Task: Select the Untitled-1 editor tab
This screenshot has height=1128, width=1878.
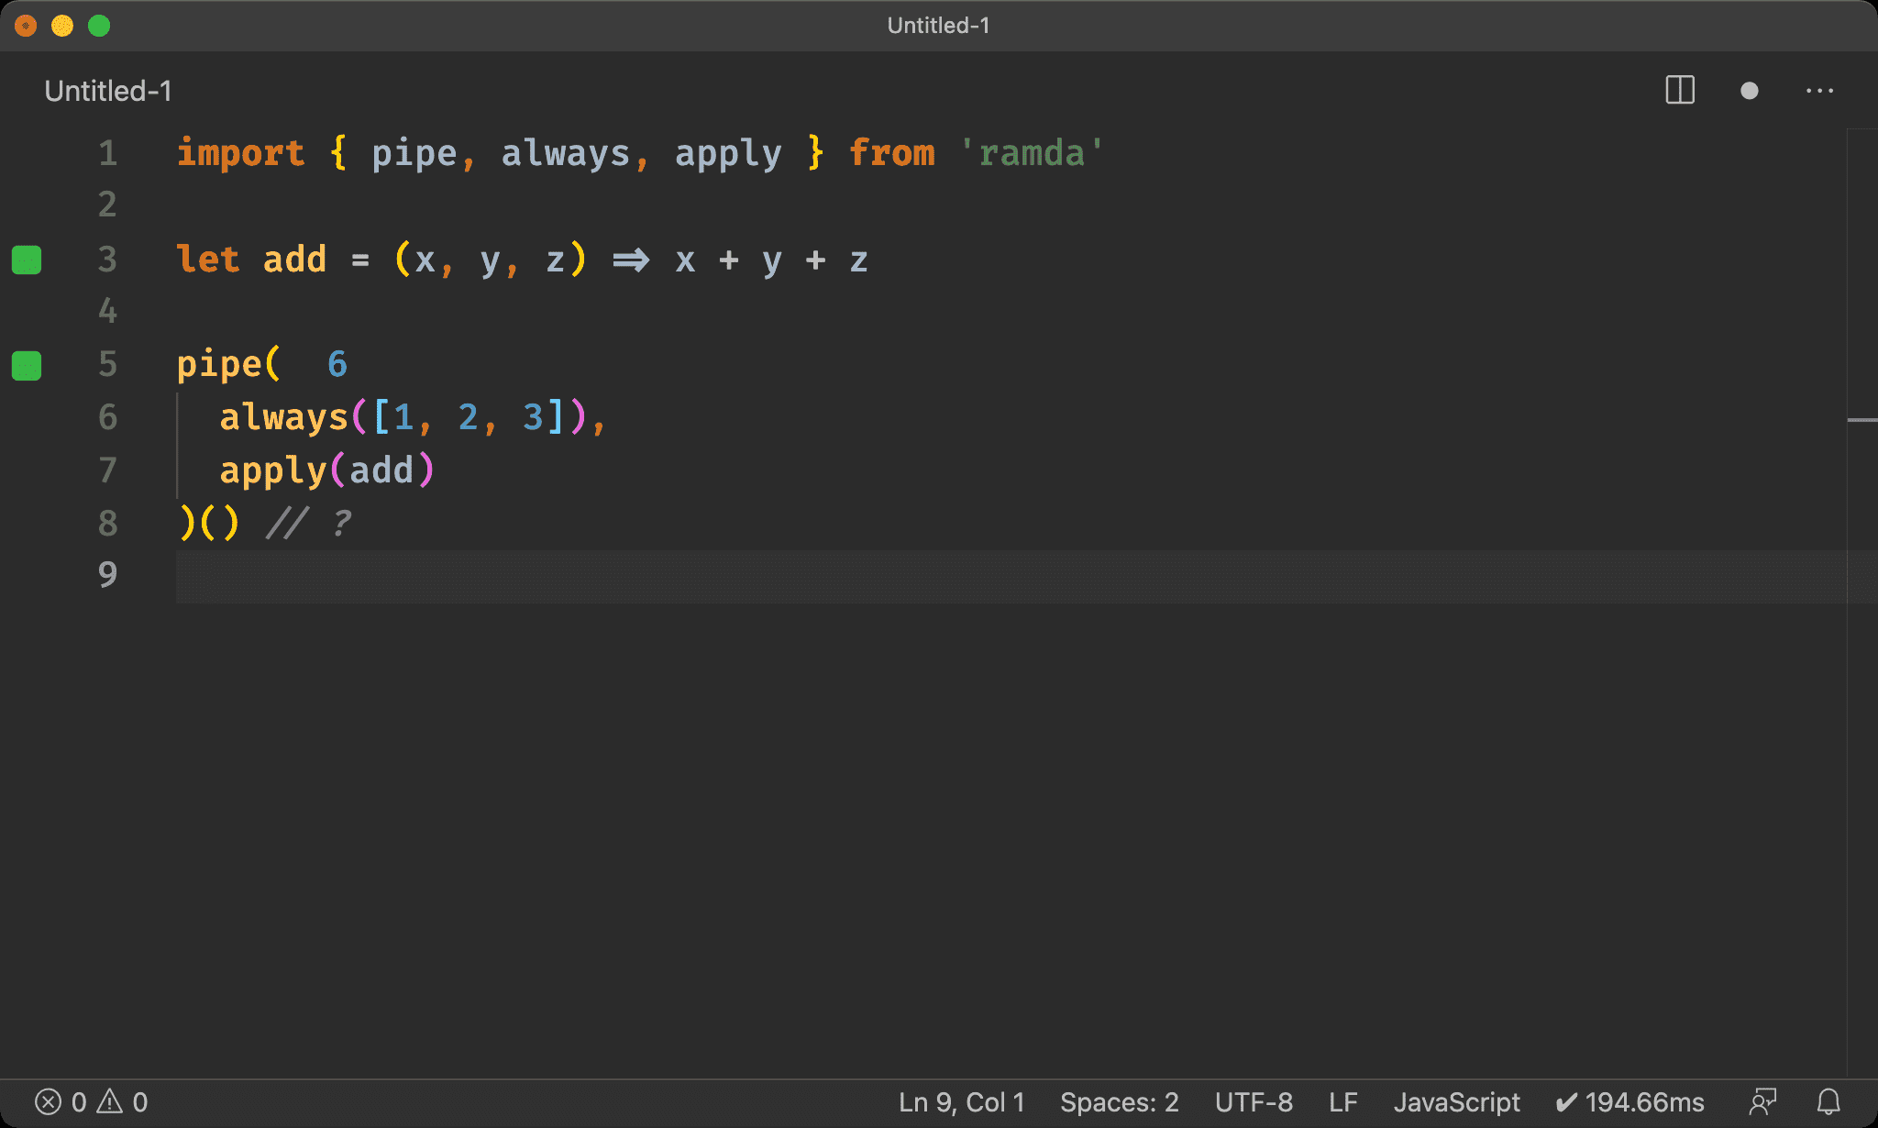Action: coord(108,91)
